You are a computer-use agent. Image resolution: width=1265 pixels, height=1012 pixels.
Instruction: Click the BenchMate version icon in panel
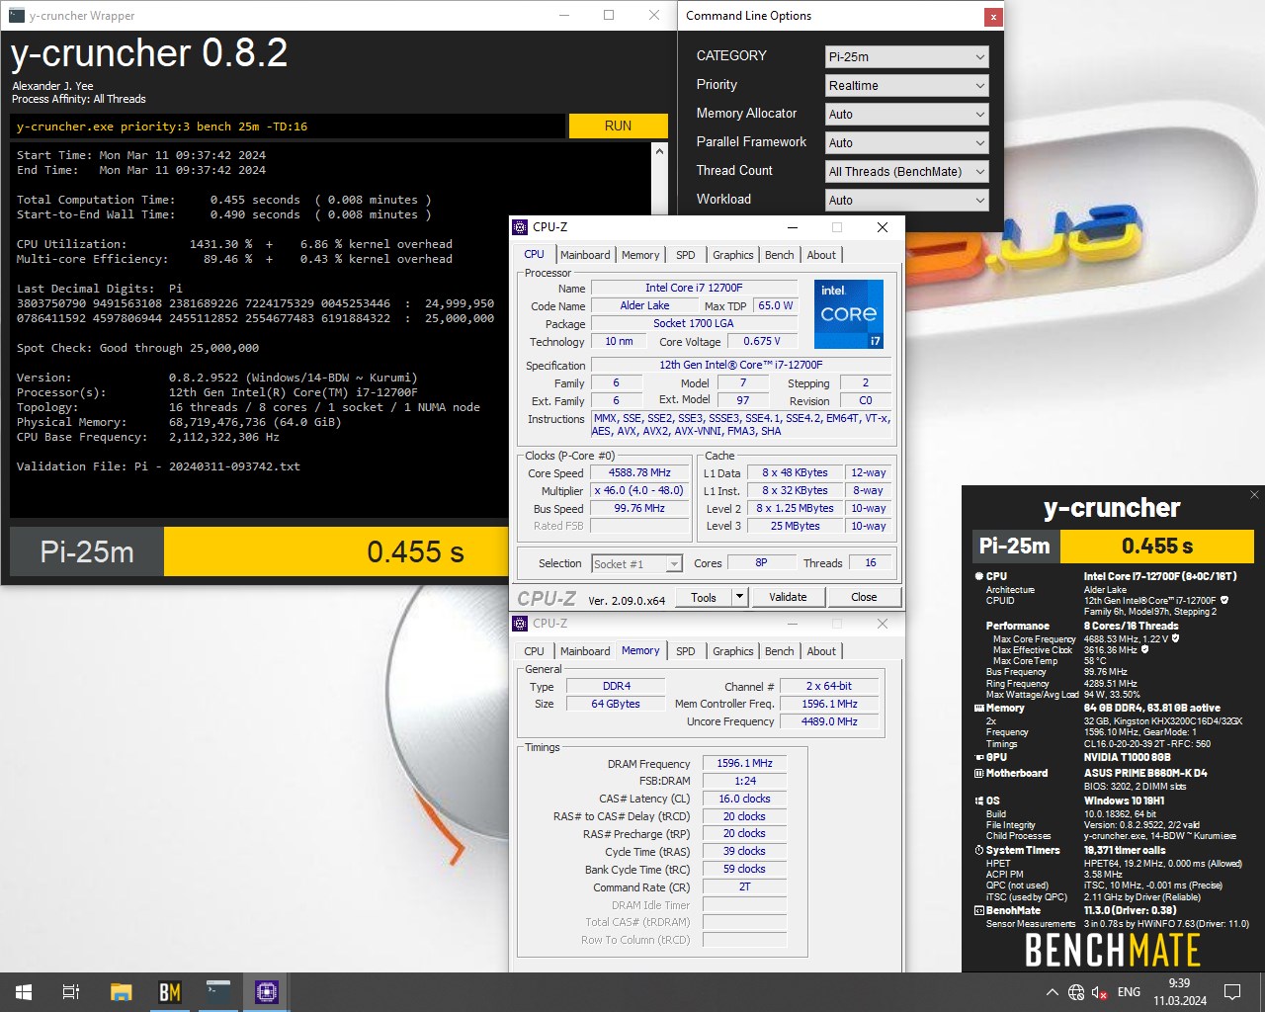[978, 910]
